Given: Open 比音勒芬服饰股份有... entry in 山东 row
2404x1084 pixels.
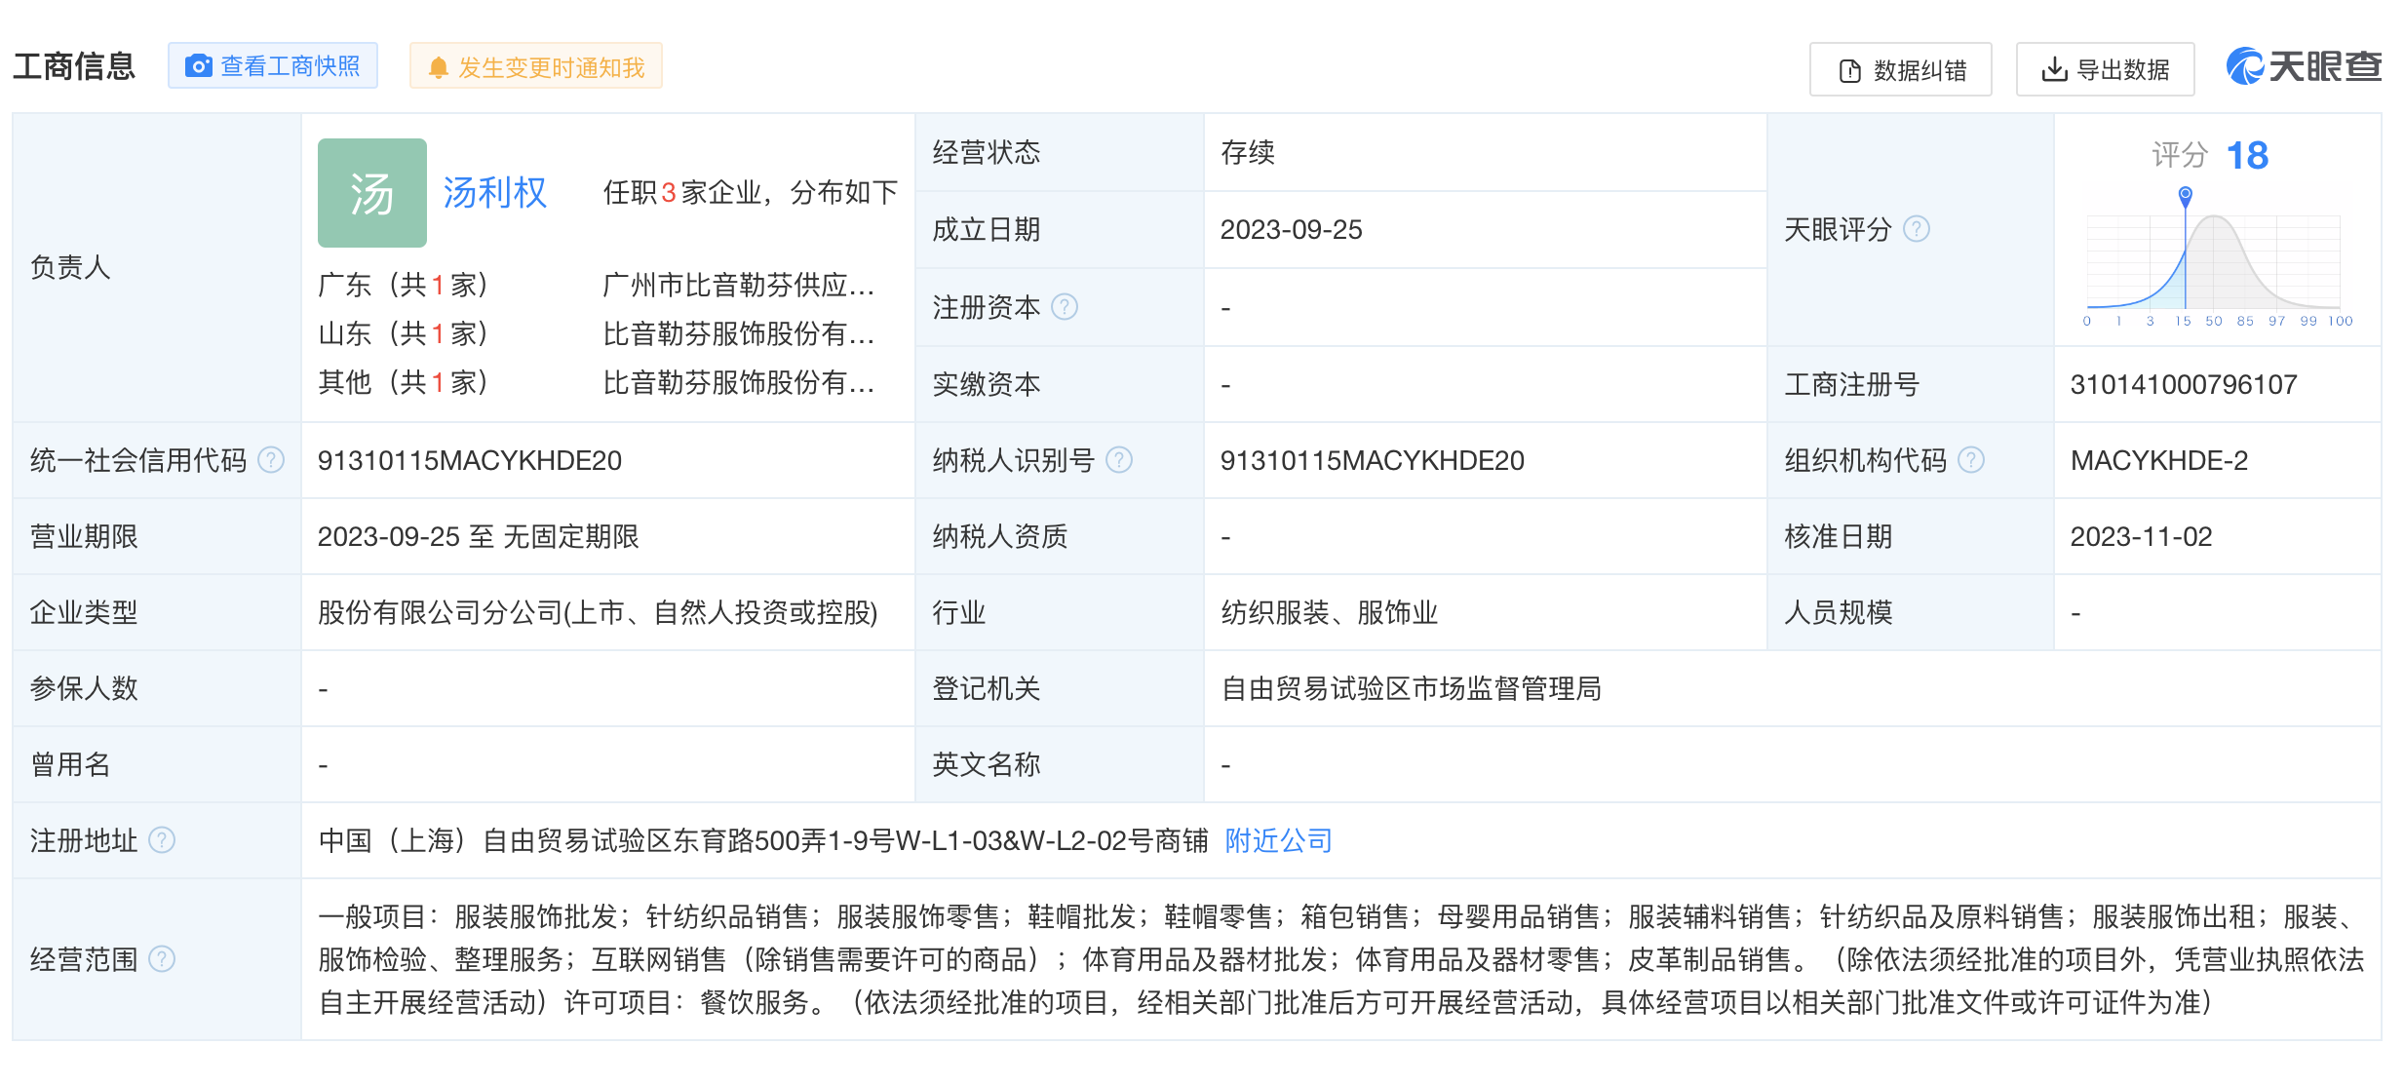Looking at the screenshot, I should (739, 333).
